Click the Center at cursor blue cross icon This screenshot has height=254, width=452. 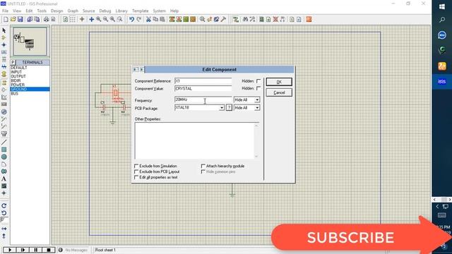click(x=91, y=19)
